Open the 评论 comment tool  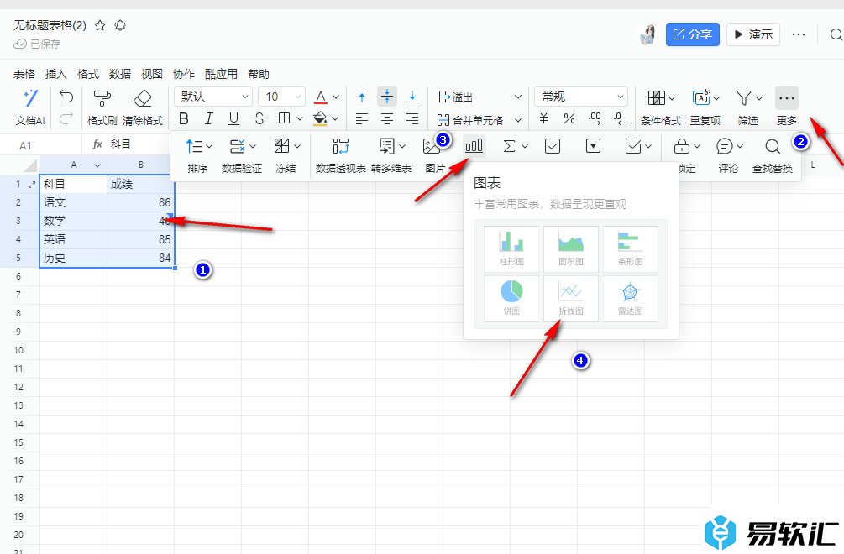(x=729, y=155)
